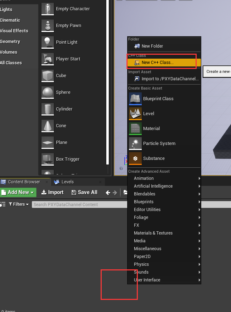
Task: Toggle the sources panel list icon
Action: pos(3,204)
